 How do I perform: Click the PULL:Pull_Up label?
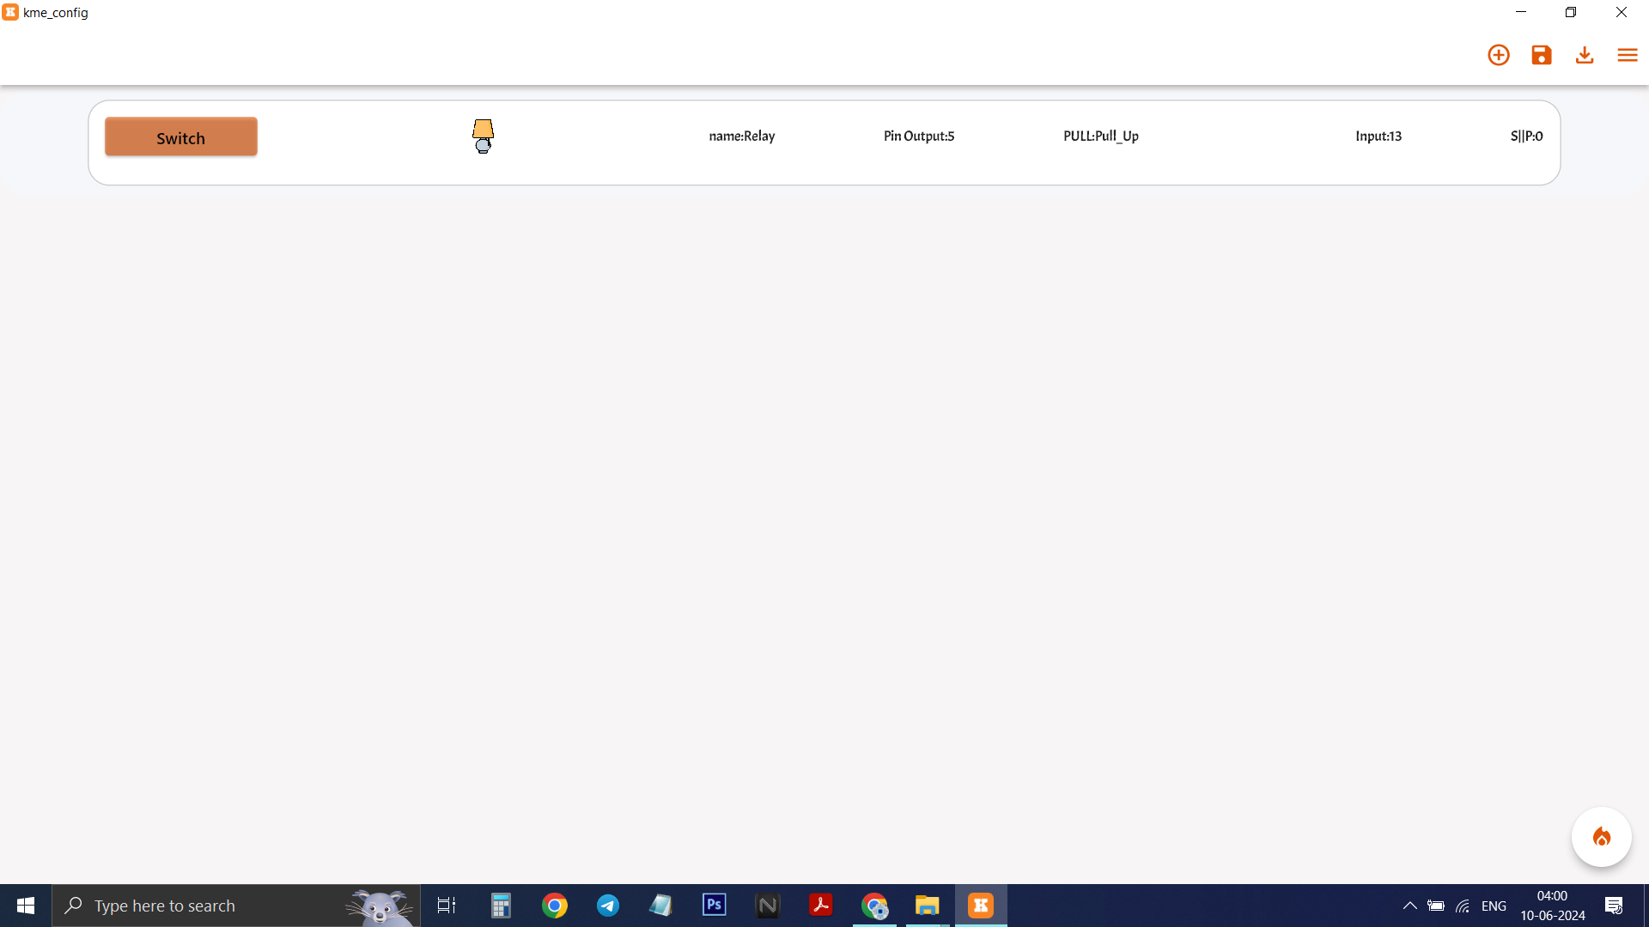click(x=1101, y=136)
